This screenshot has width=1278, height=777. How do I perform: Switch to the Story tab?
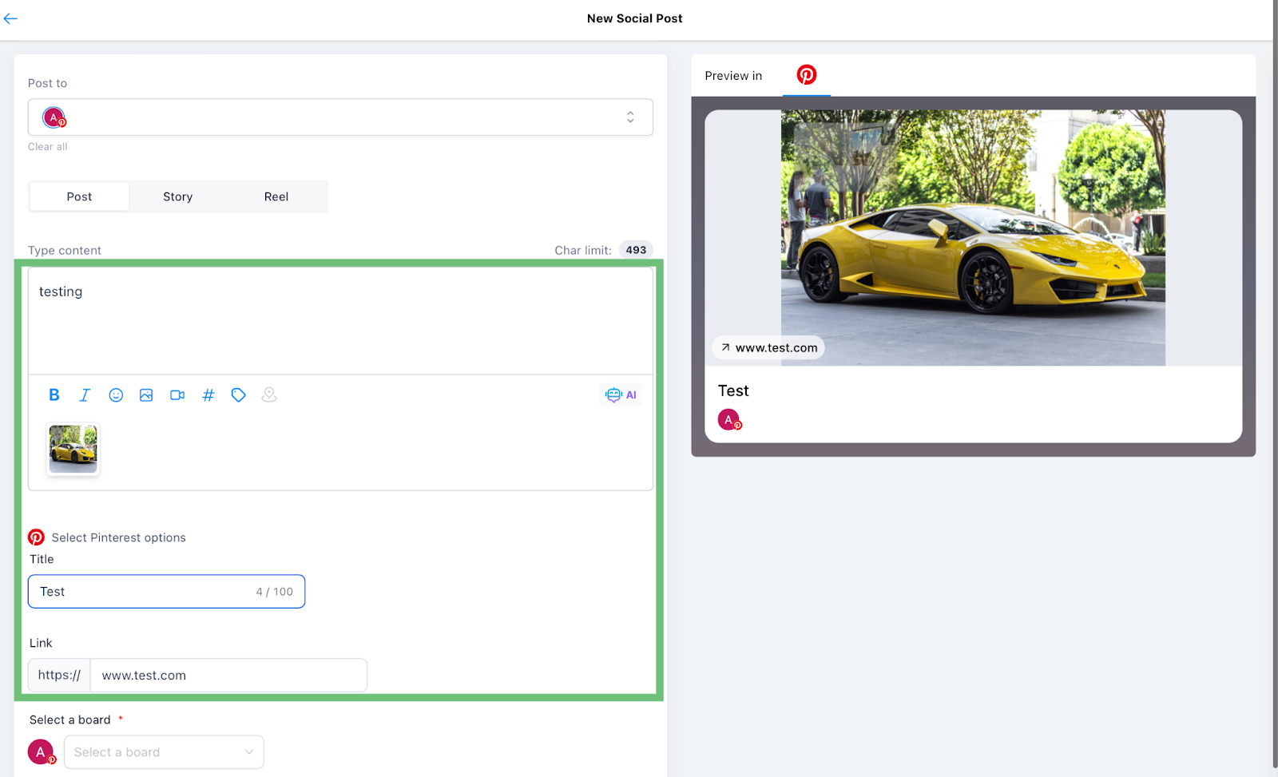tap(177, 196)
